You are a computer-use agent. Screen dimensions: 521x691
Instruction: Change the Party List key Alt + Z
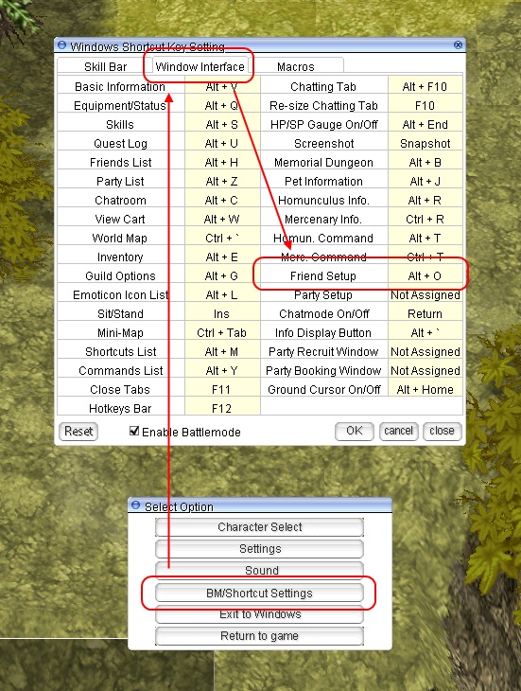(x=222, y=181)
